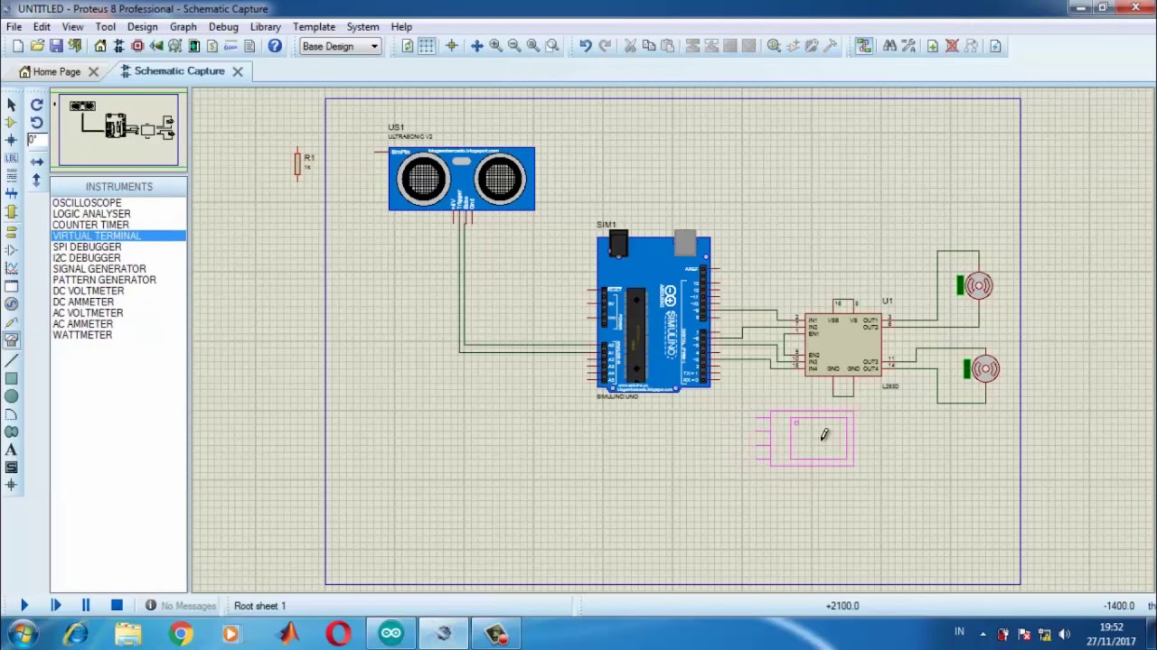Stop the simulation

pos(117,606)
